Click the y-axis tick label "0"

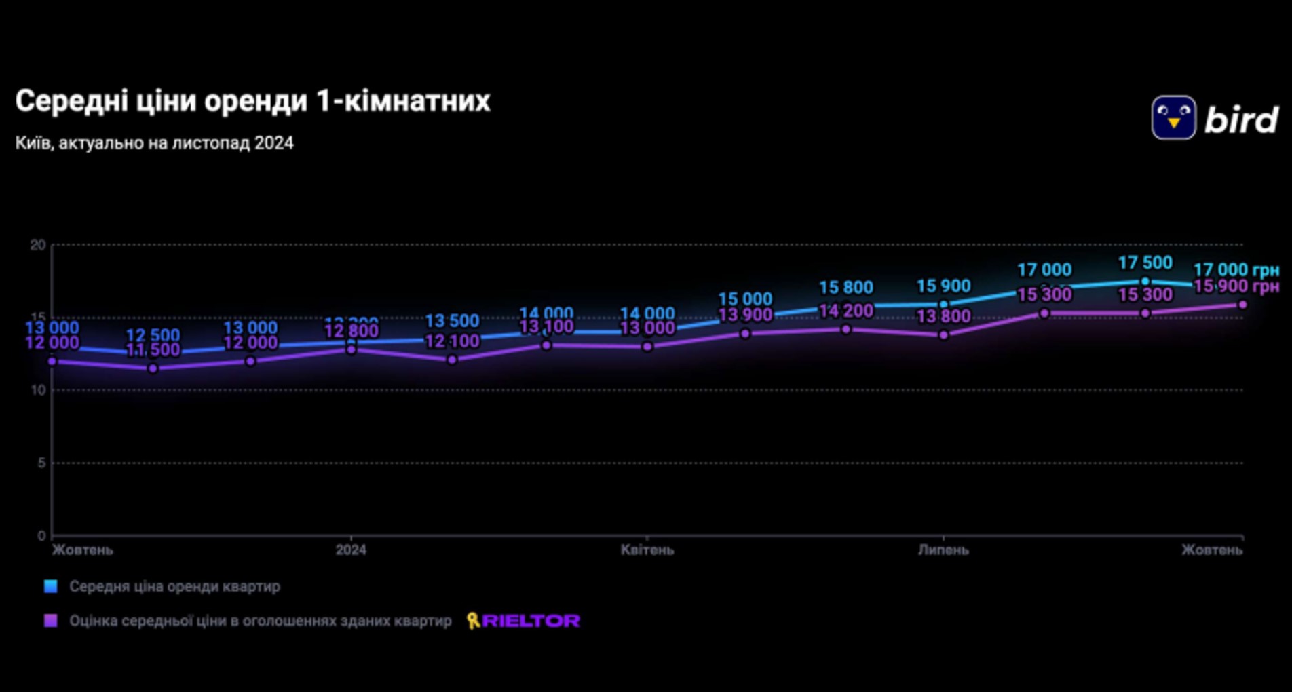point(41,536)
